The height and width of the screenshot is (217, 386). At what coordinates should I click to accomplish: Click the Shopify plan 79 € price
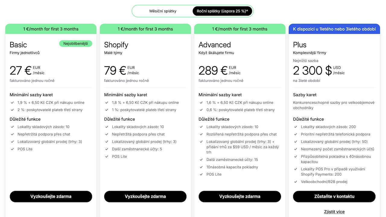[115, 71]
